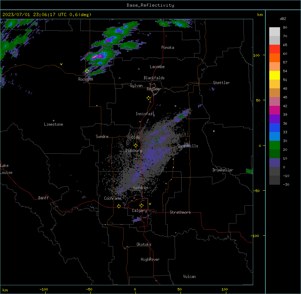Select the magenta swatch in dBZ legend
This screenshot has width=301, height=294.
click(x=274, y=110)
